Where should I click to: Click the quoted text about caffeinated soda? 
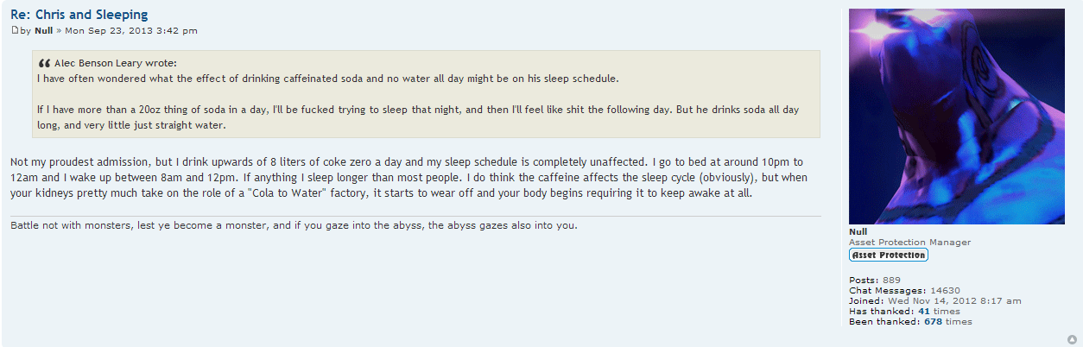click(328, 79)
